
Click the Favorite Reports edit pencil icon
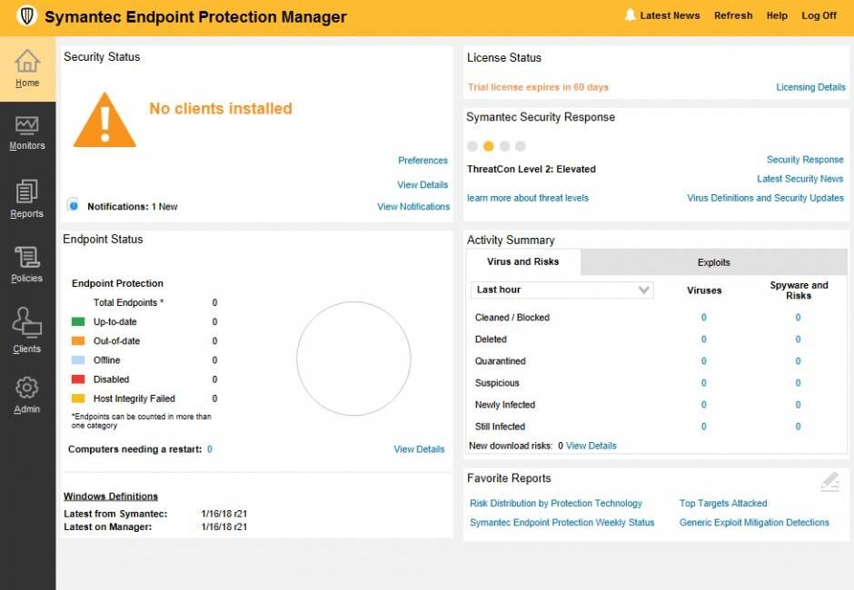coord(830,481)
